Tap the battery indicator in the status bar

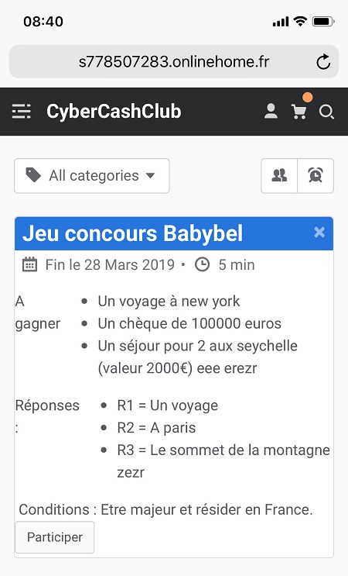click(x=323, y=22)
